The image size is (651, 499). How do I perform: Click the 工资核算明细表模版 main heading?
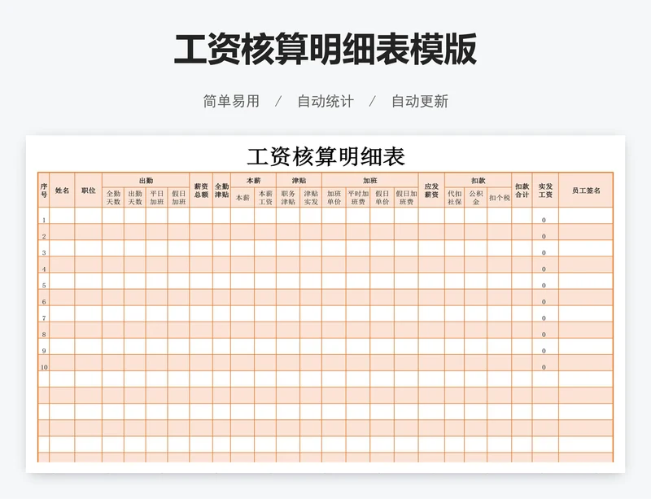(x=325, y=50)
